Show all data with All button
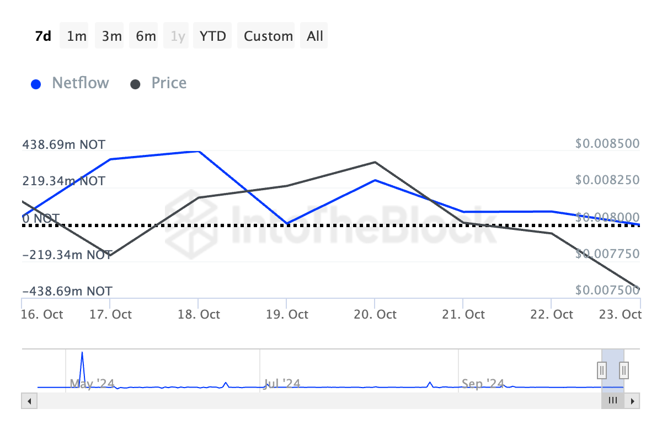Viewport: 662px width, 441px height. point(315,36)
